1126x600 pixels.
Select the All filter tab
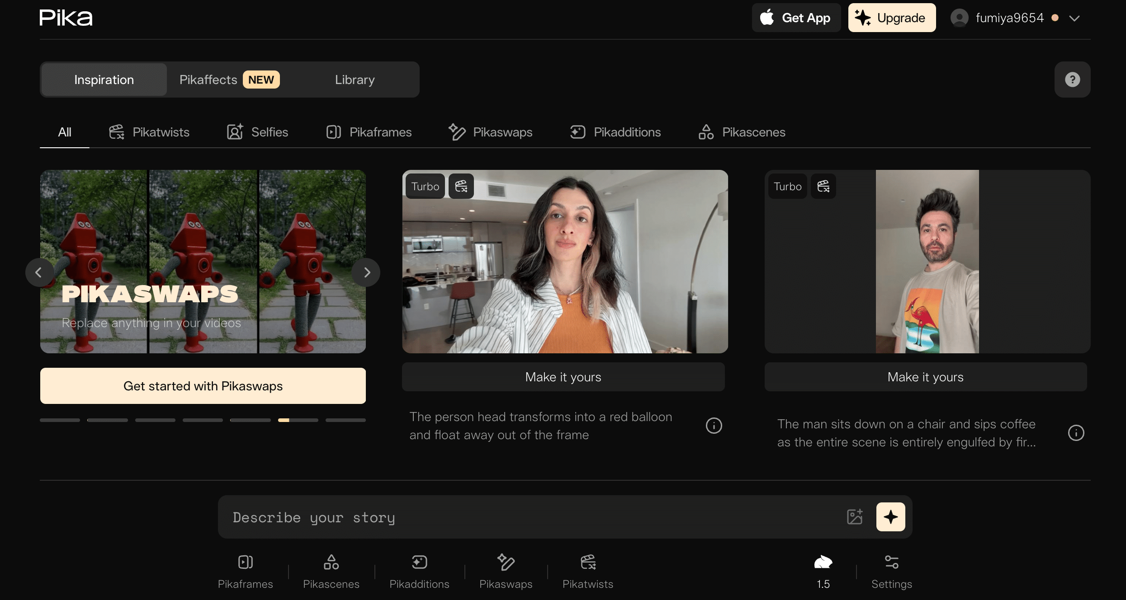[65, 132]
